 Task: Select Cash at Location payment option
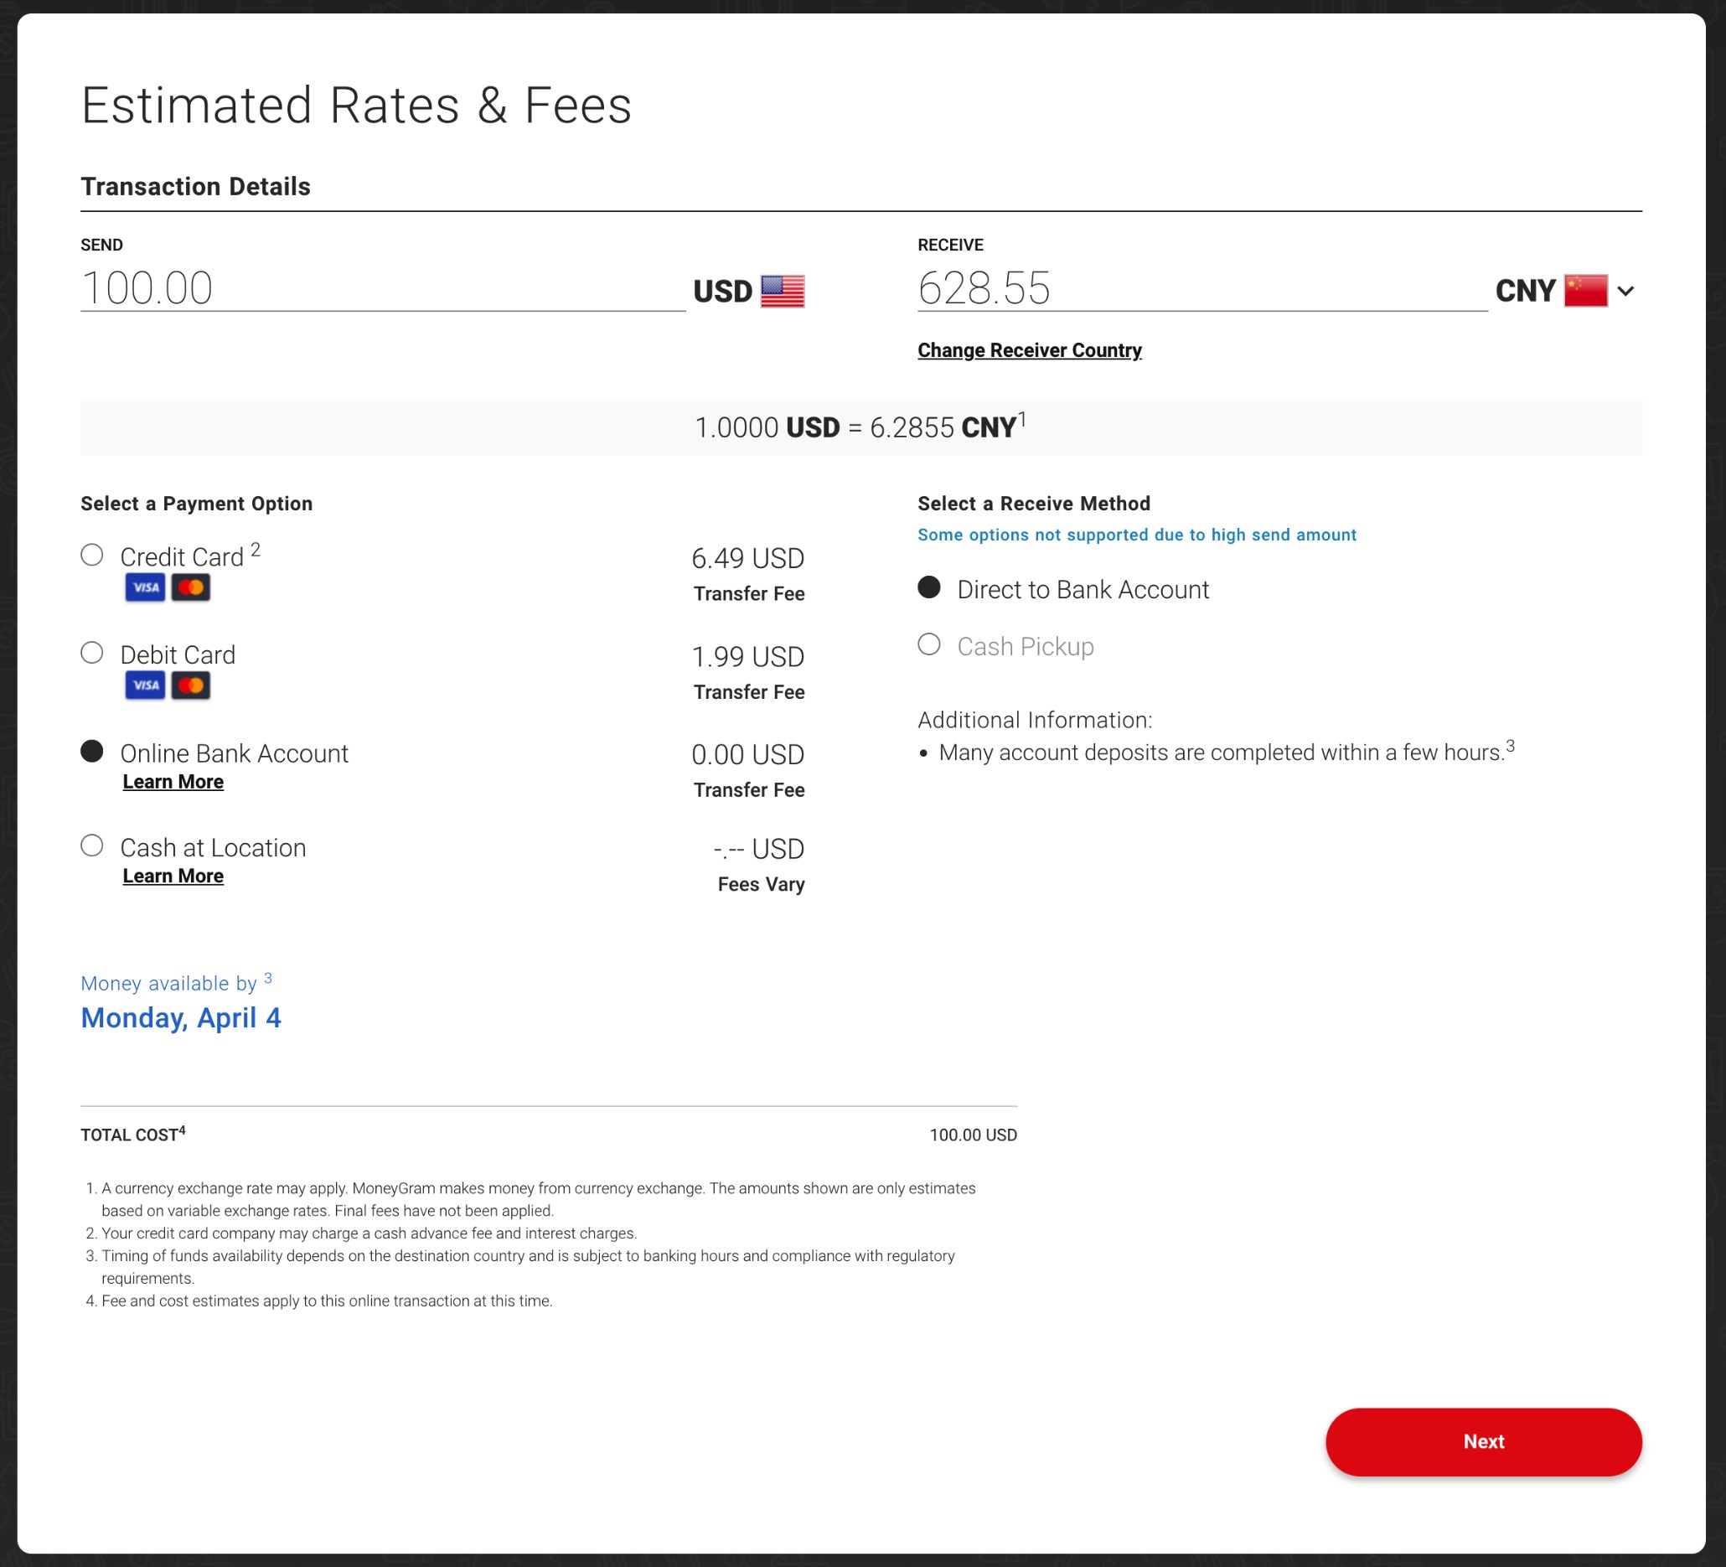coord(91,846)
